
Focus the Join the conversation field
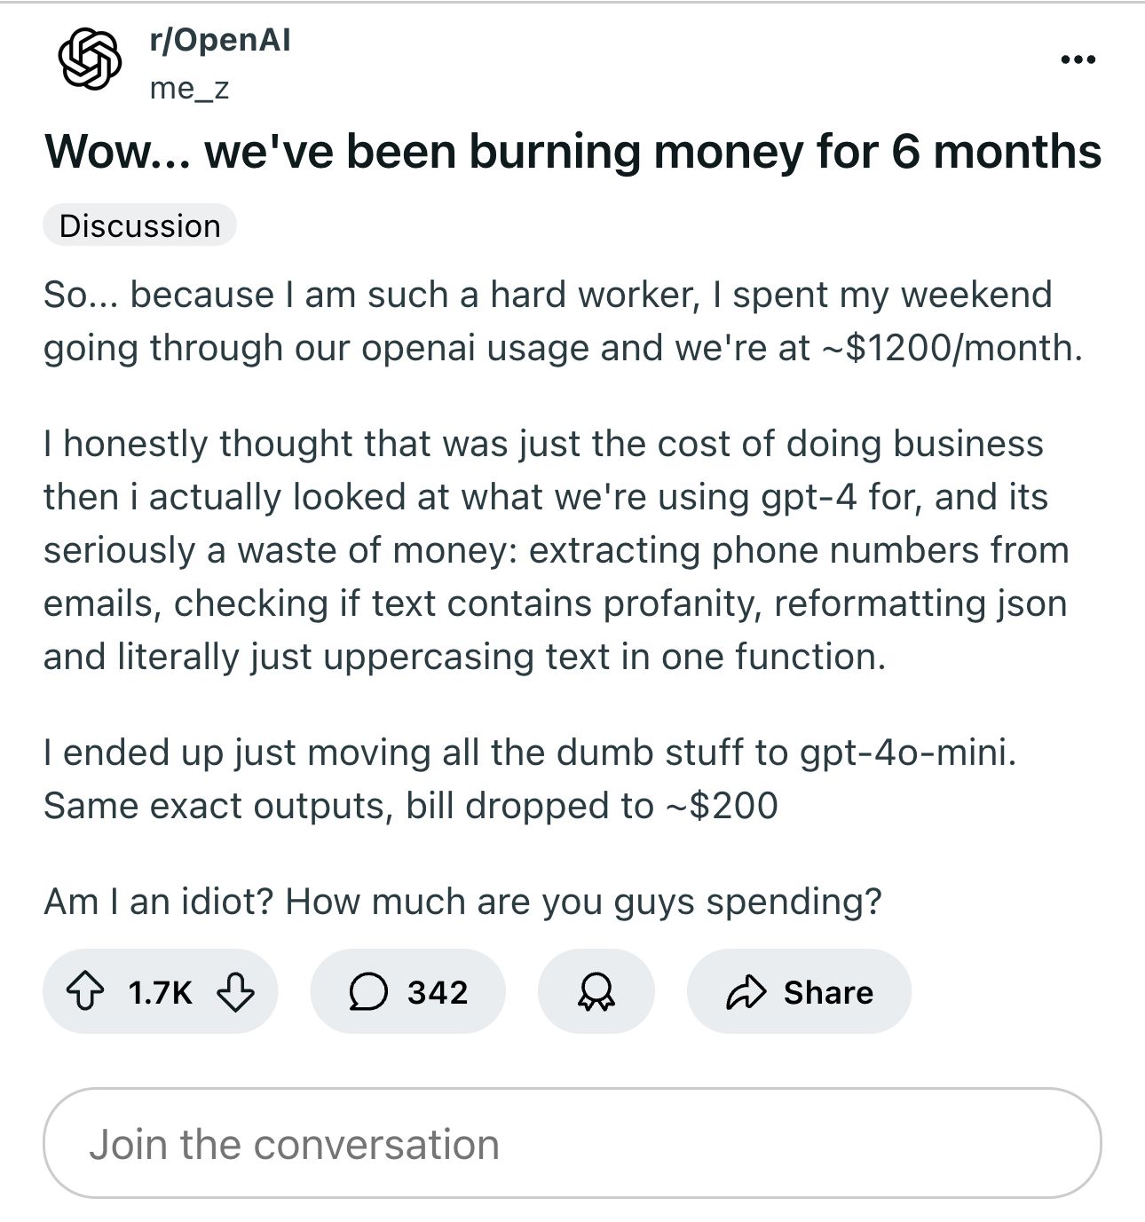pyautogui.click(x=572, y=1143)
